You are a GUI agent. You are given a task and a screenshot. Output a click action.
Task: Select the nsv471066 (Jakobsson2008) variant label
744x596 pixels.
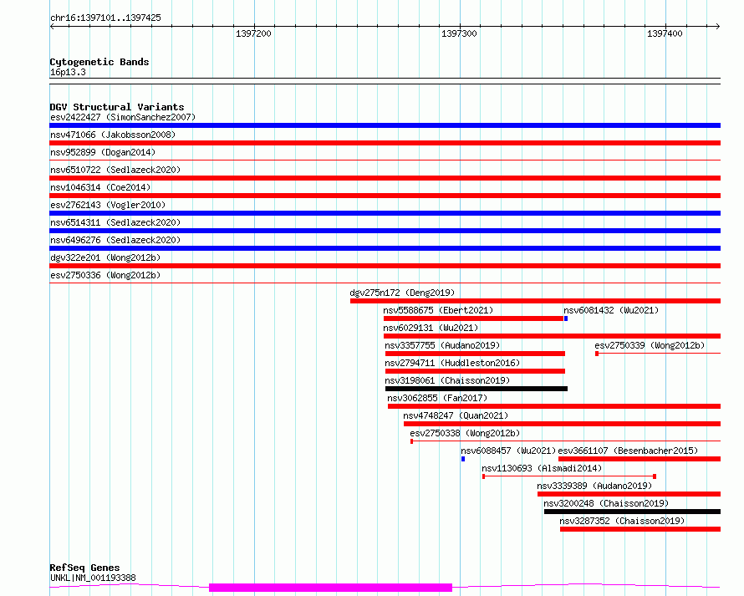point(113,135)
